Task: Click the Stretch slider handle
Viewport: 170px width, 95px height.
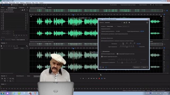Action: pos(123,44)
